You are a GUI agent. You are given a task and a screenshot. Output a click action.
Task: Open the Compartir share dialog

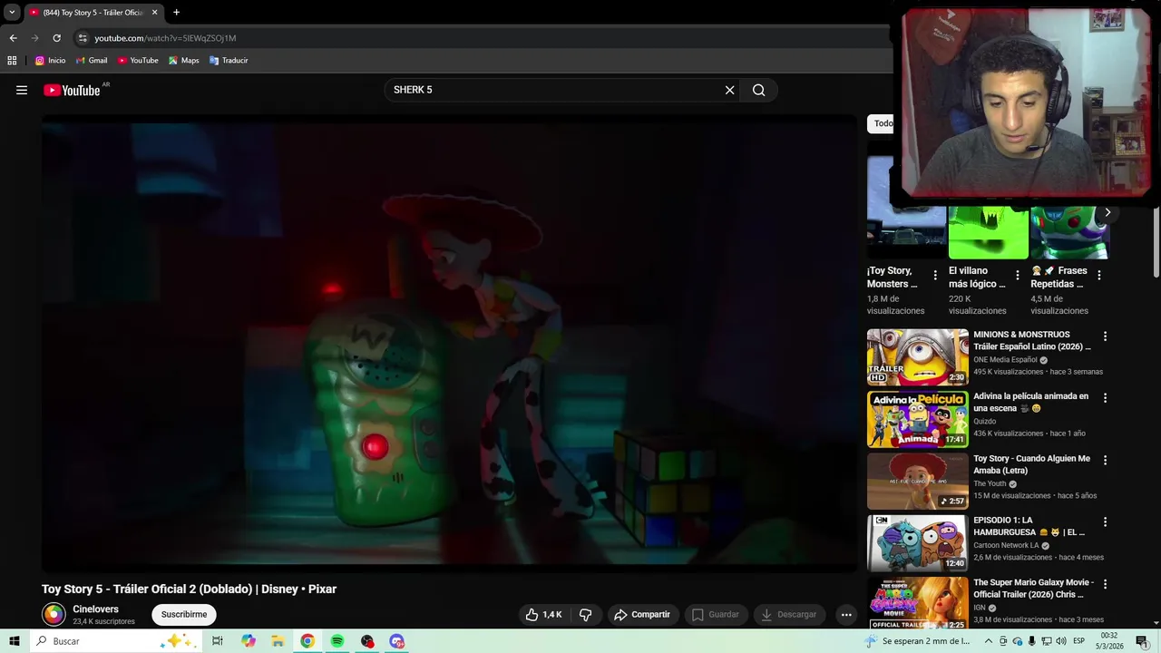point(642,615)
